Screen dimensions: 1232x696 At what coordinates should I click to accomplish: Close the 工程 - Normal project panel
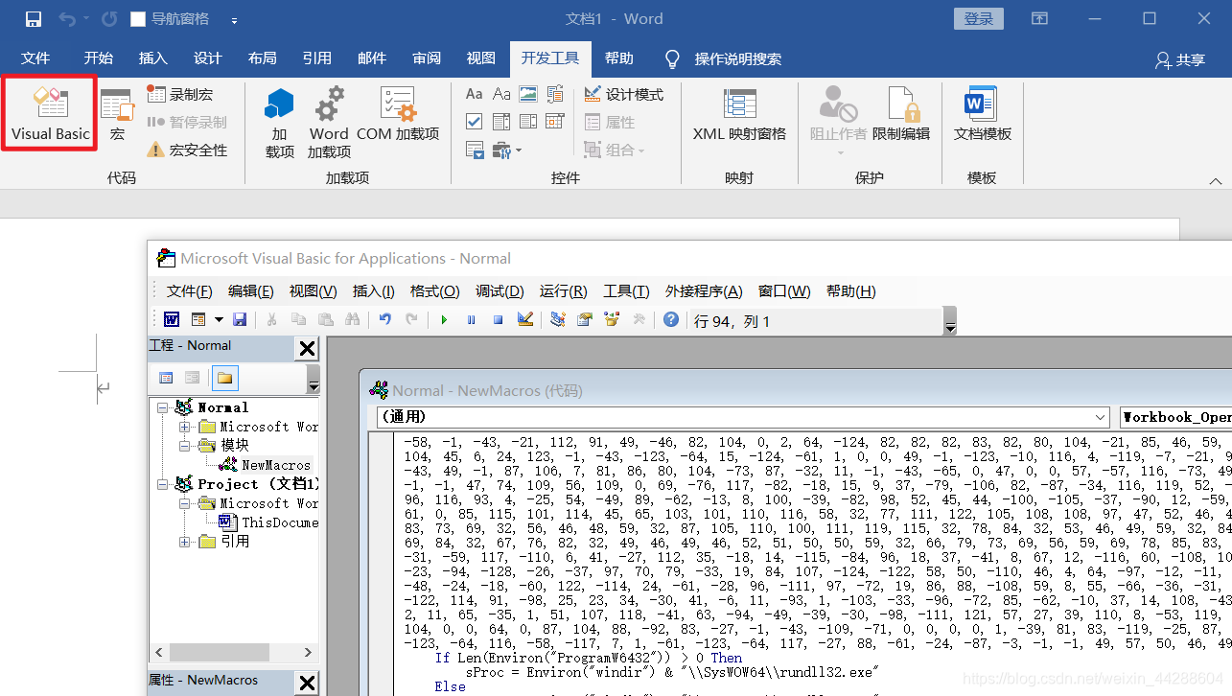307,348
